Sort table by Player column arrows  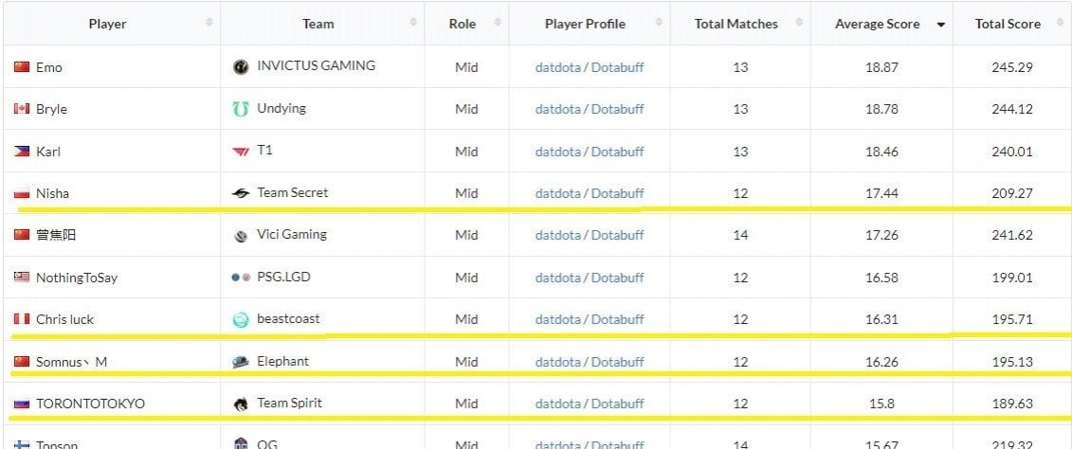[x=209, y=23]
